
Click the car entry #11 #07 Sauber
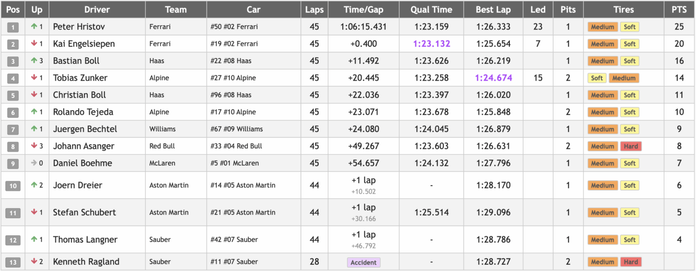coord(234,262)
